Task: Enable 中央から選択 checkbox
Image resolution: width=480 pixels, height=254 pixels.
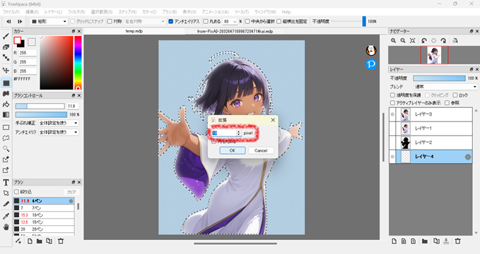Action: pyautogui.click(x=247, y=21)
